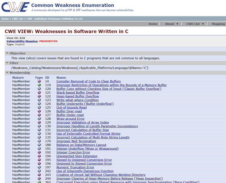Open Write-what-where Condition link
Image resolution: width=226 pixels, height=183 pixels.
coord(78,100)
